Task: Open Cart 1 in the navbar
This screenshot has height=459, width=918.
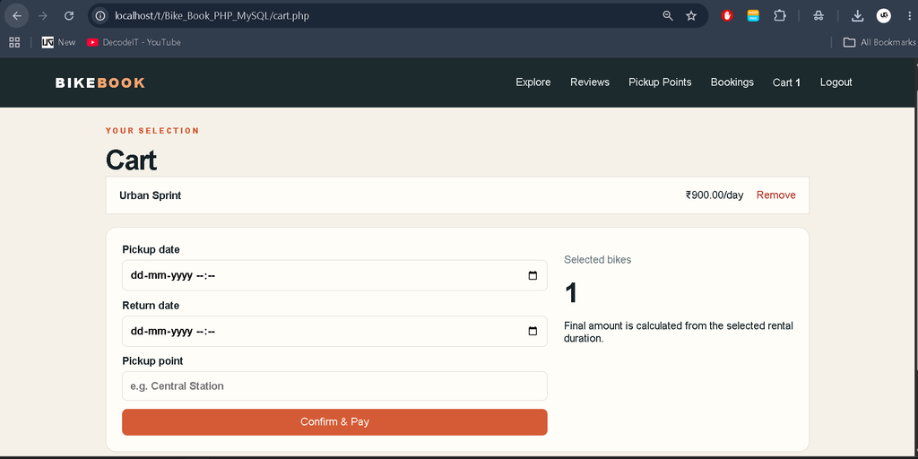Action: [786, 82]
